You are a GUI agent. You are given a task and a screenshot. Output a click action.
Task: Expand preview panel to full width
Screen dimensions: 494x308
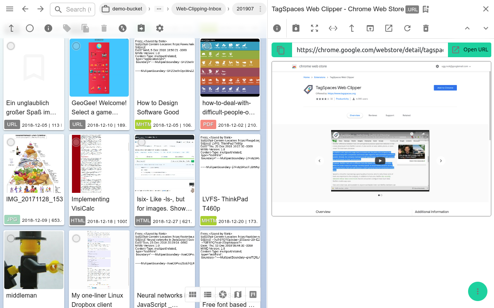[x=333, y=28]
